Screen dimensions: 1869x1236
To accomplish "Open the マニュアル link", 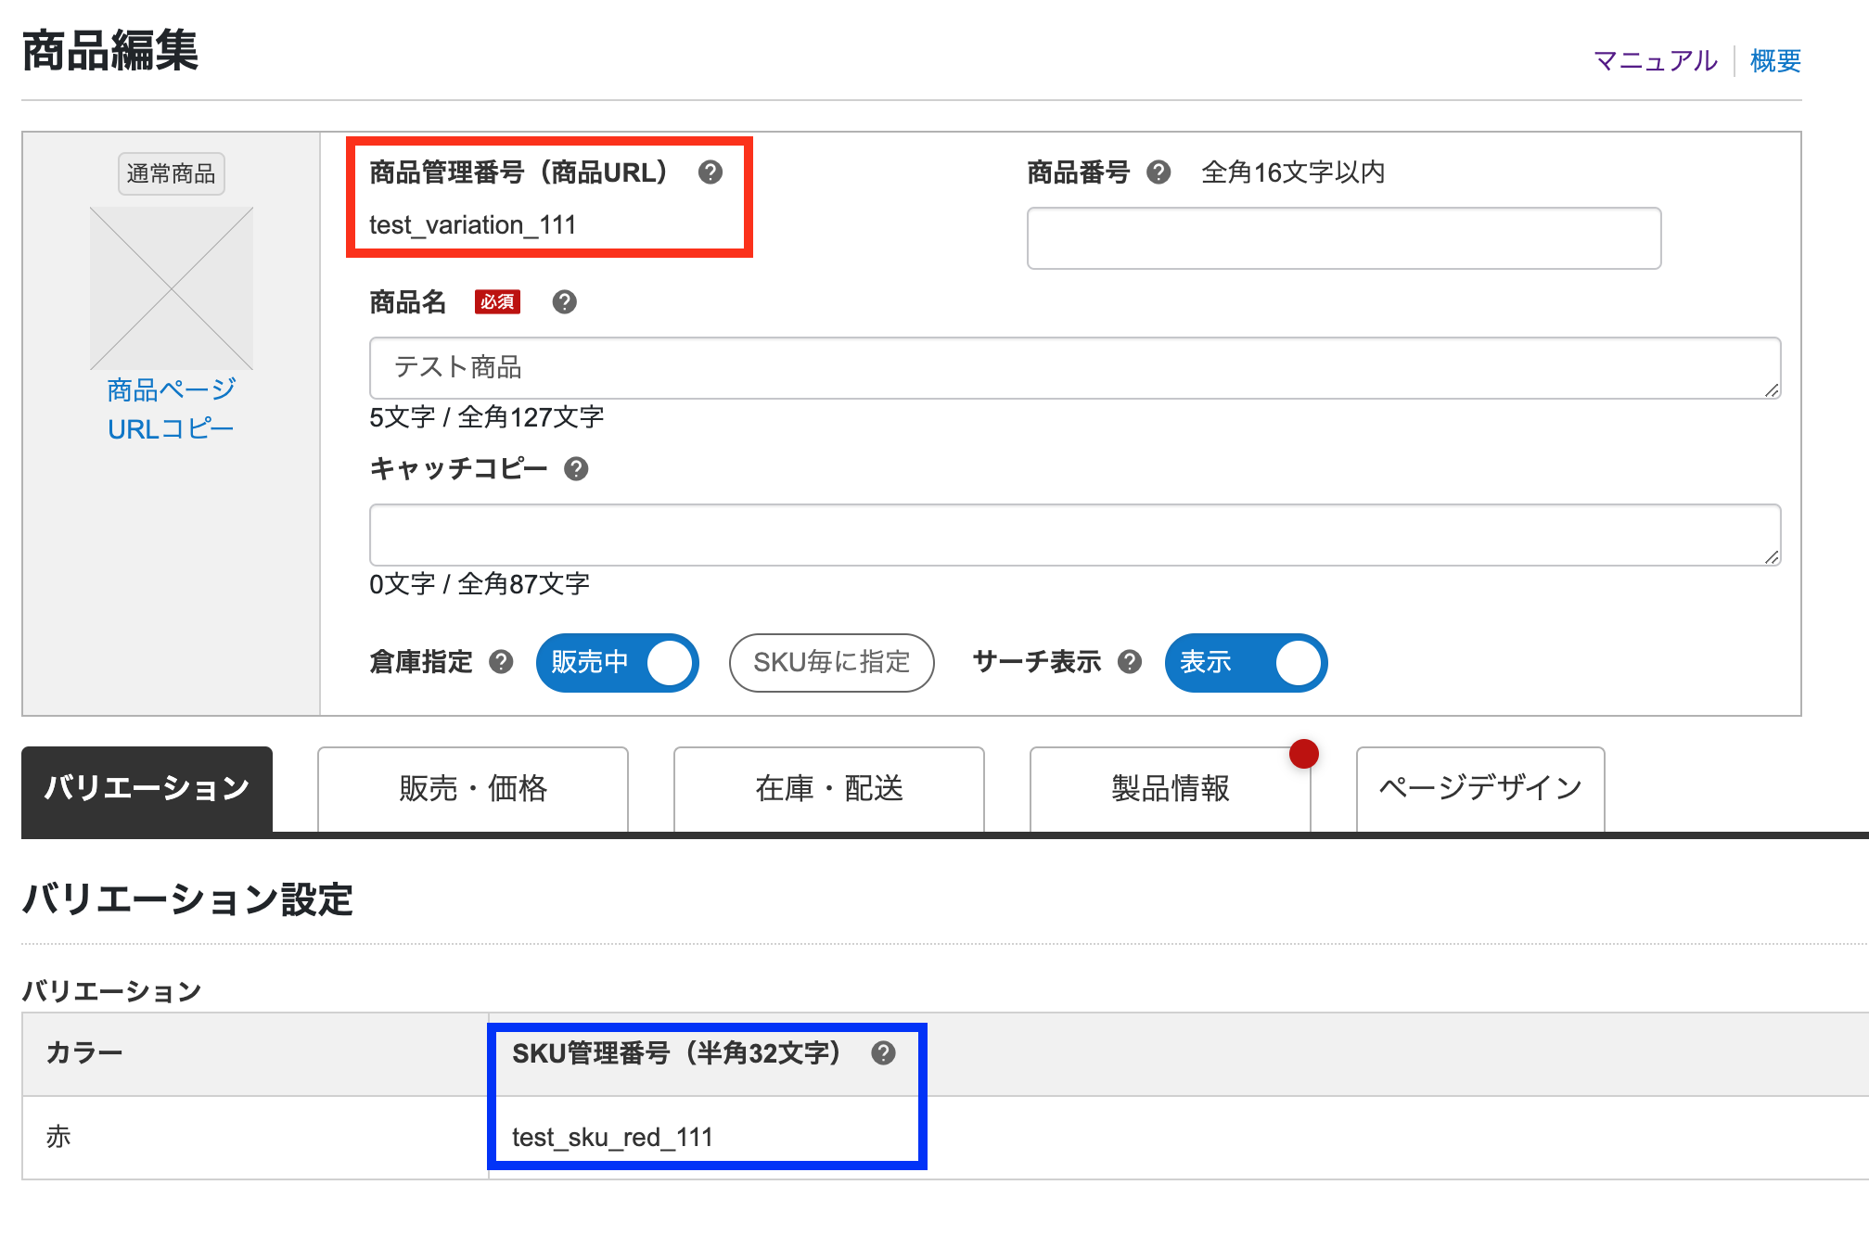I will tap(1655, 59).
